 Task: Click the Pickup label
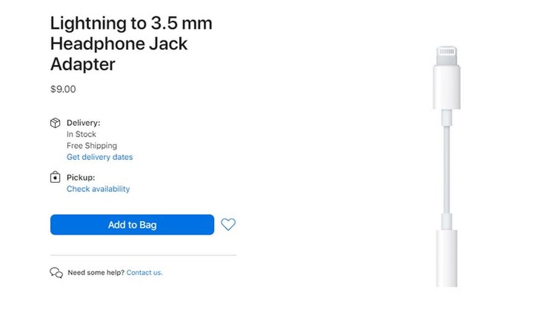tap(81, 178)
